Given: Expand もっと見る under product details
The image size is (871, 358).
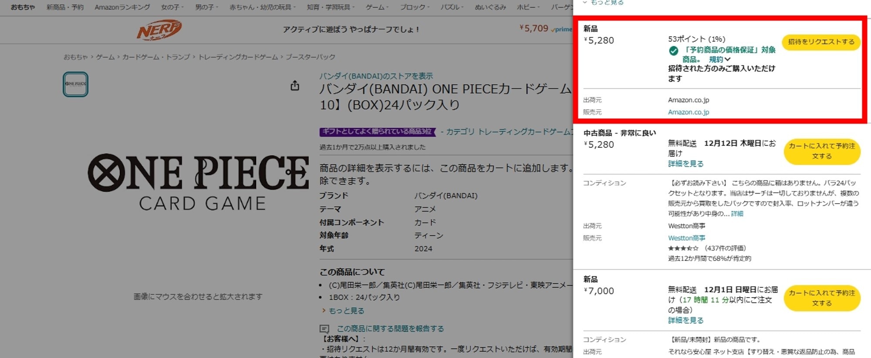Looking at the screenshot, I should coord(343,311).
